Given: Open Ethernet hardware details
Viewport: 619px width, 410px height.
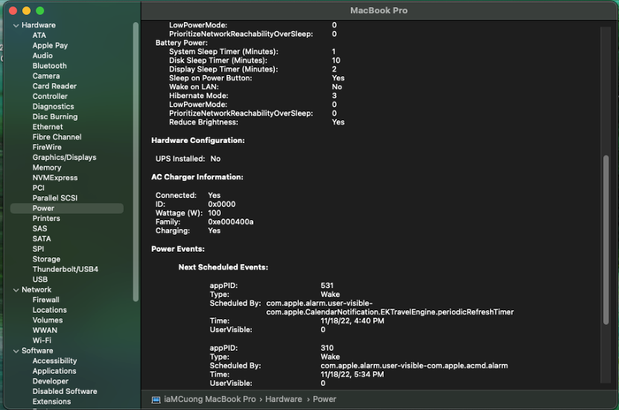Looking at the screenshot, I should click(x=48, y=126).
